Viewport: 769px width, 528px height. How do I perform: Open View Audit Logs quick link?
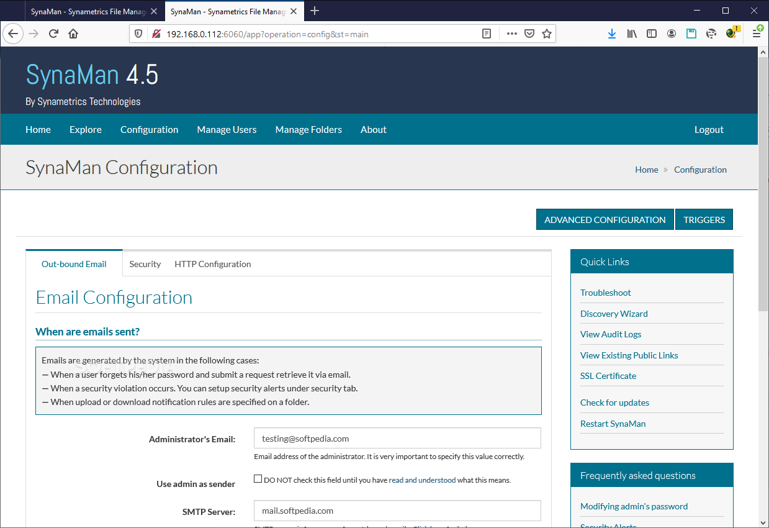(611, 334)
